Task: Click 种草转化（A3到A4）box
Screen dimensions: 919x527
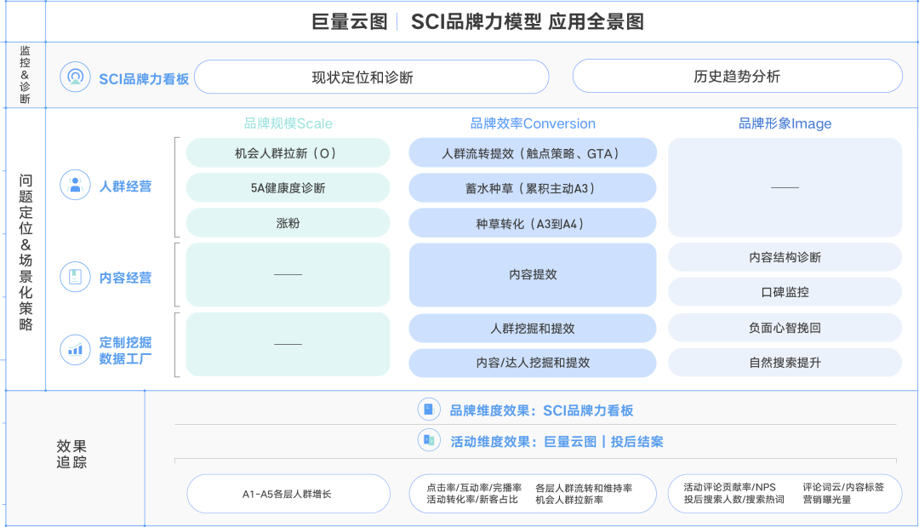Action: 532,223
